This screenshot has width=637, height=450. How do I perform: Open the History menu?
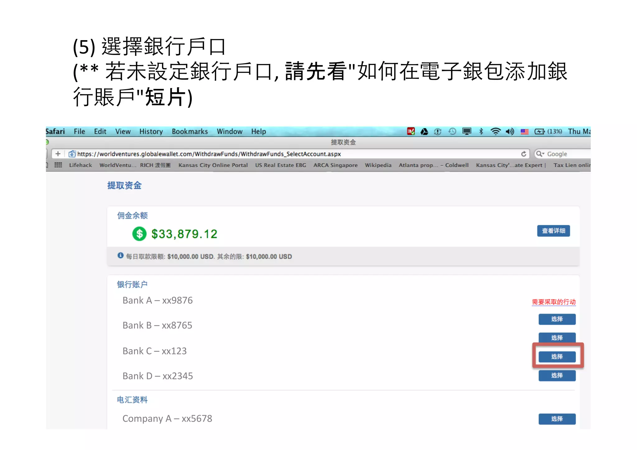click(x=151, y=132)
